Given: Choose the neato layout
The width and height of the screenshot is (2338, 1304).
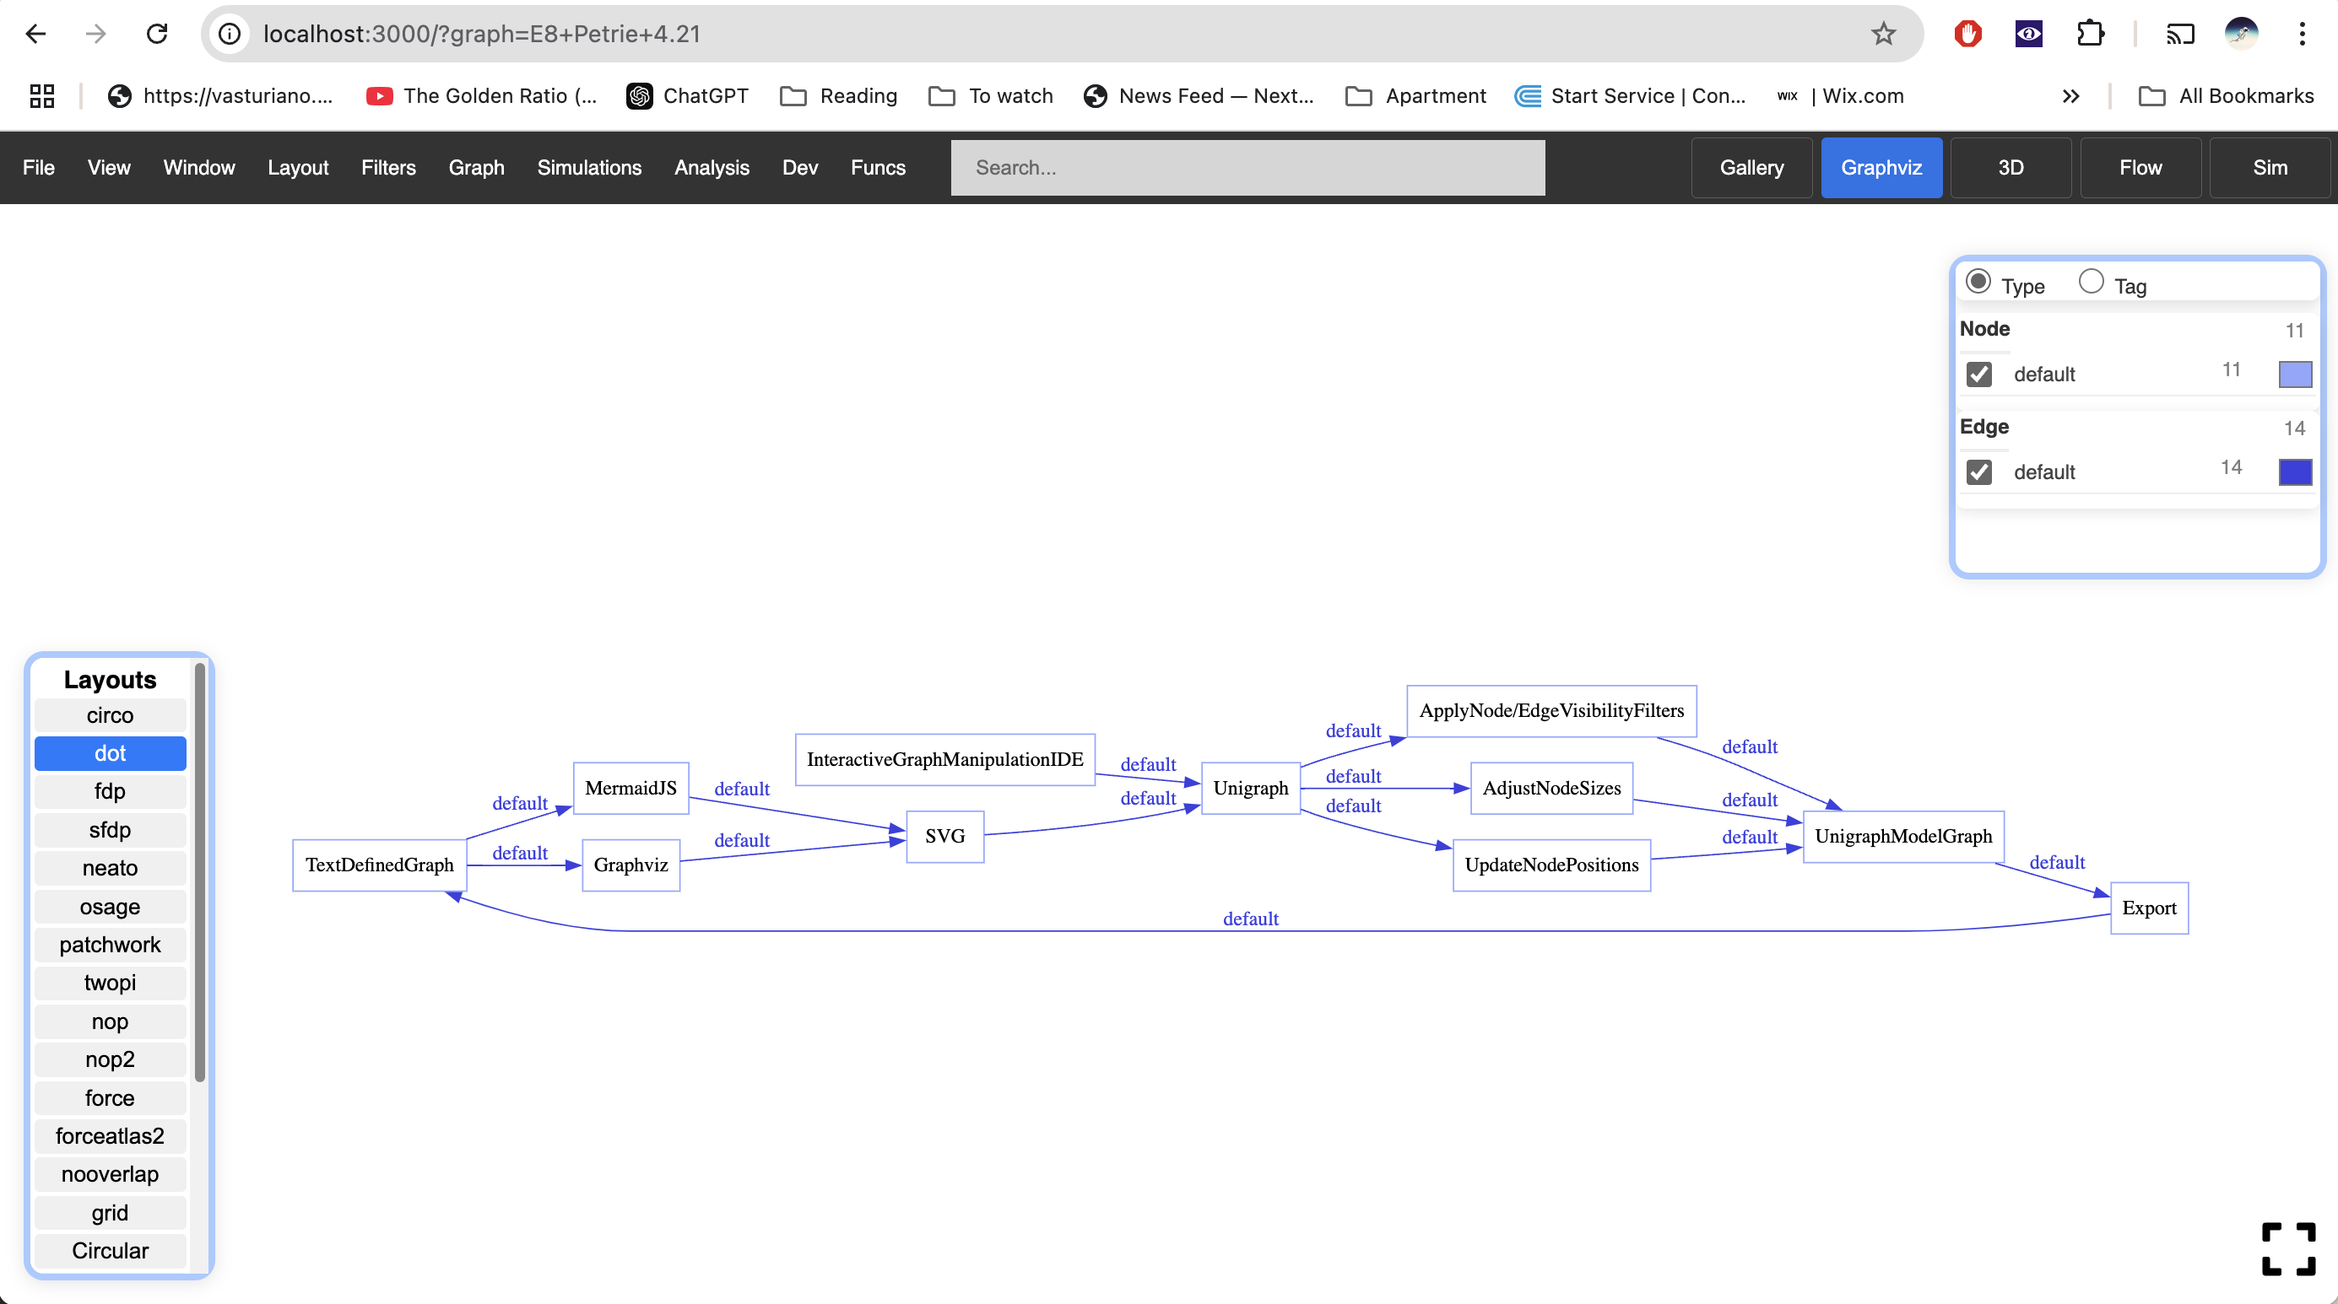Looking at the screenshot, I should pos(110,869).
